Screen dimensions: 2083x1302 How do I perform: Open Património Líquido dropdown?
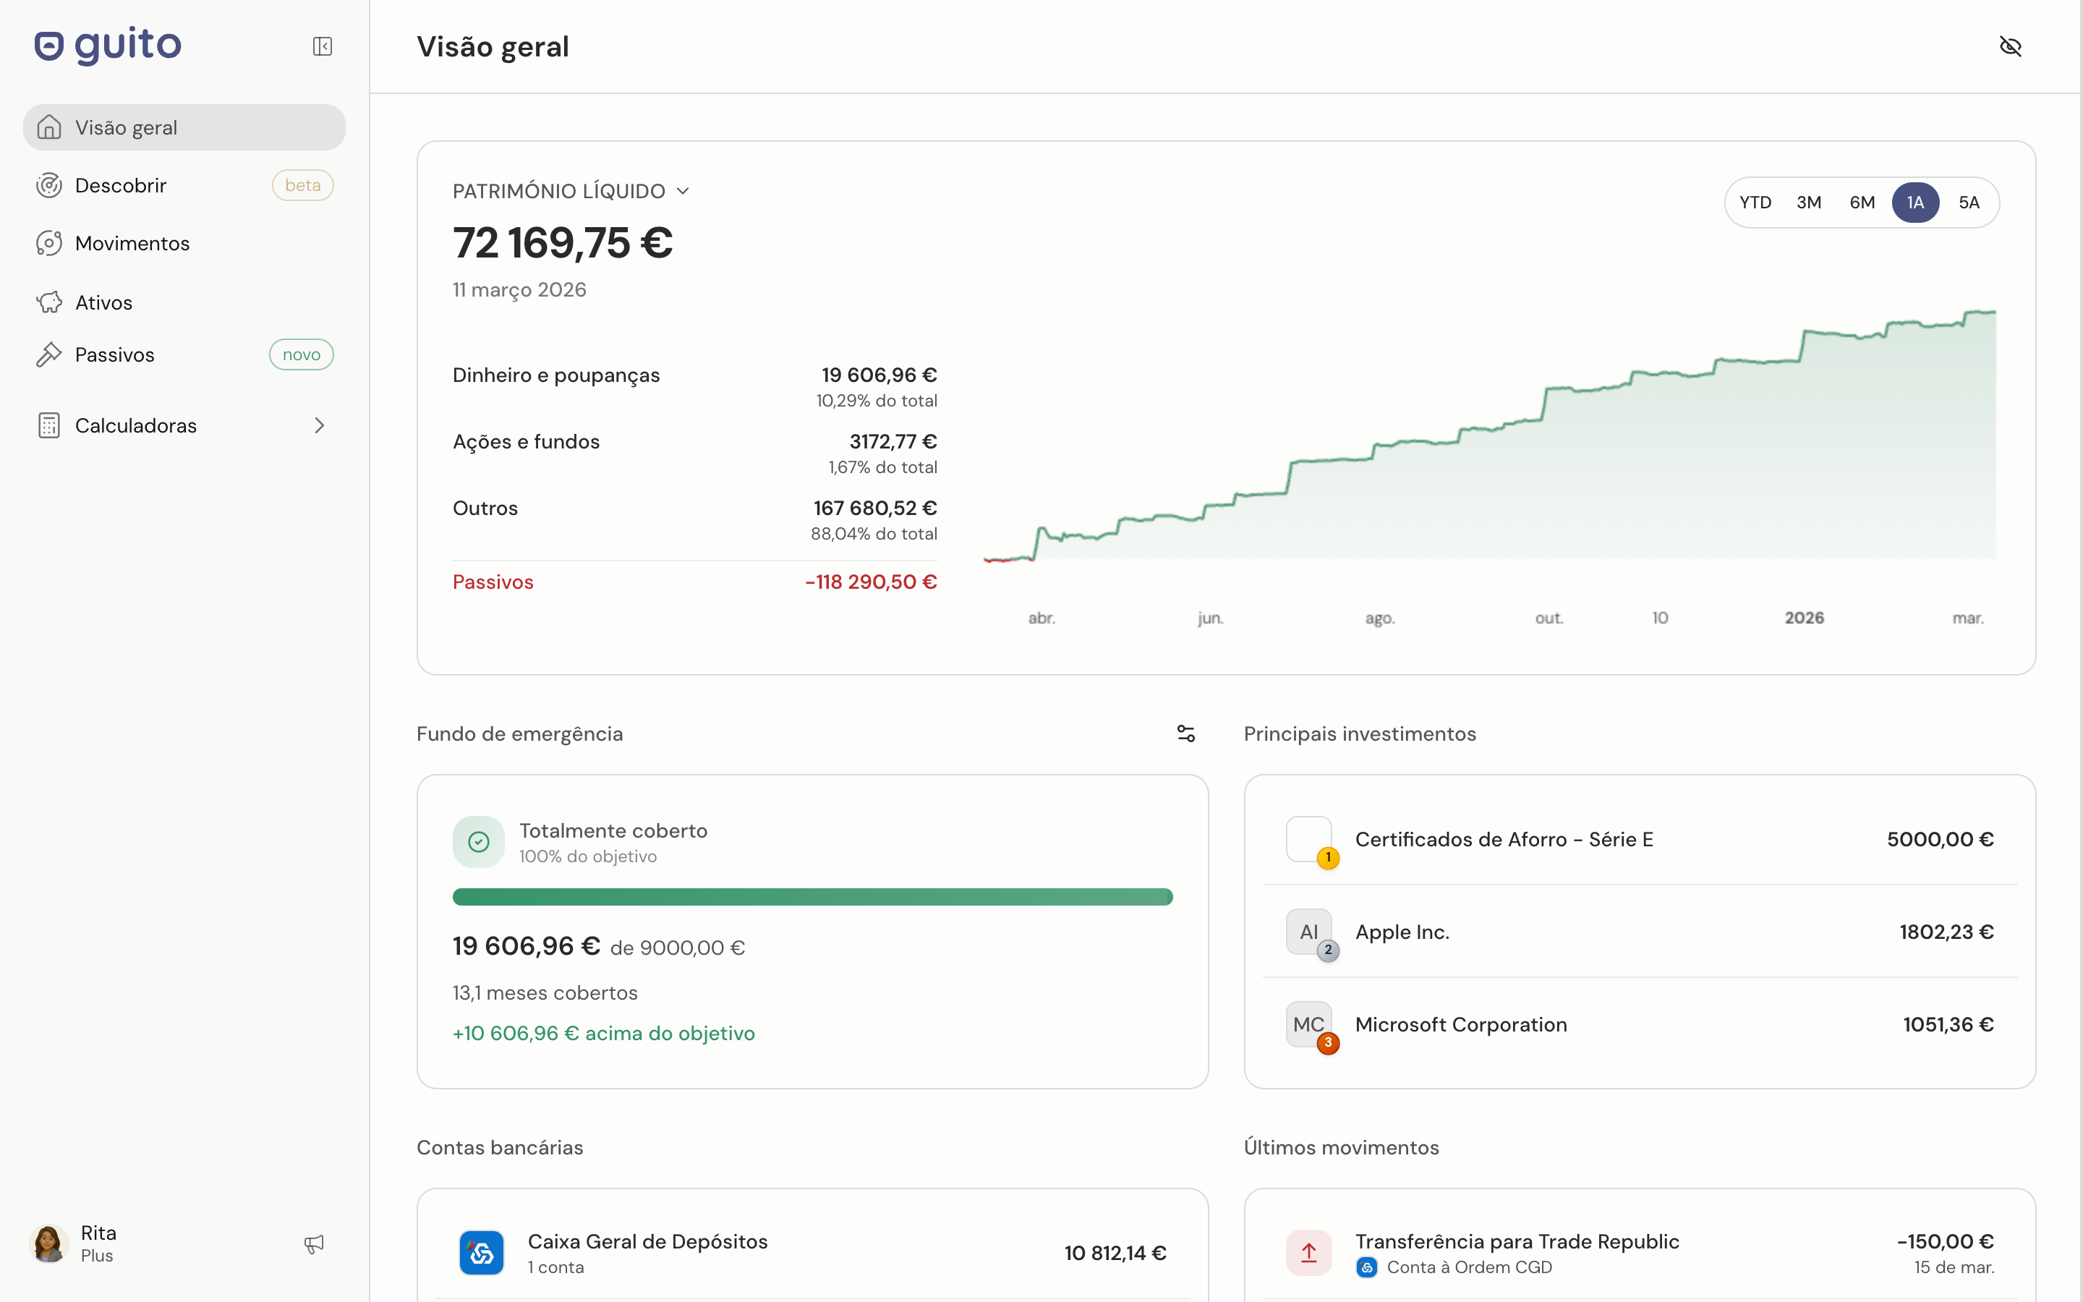click(571, 191)
